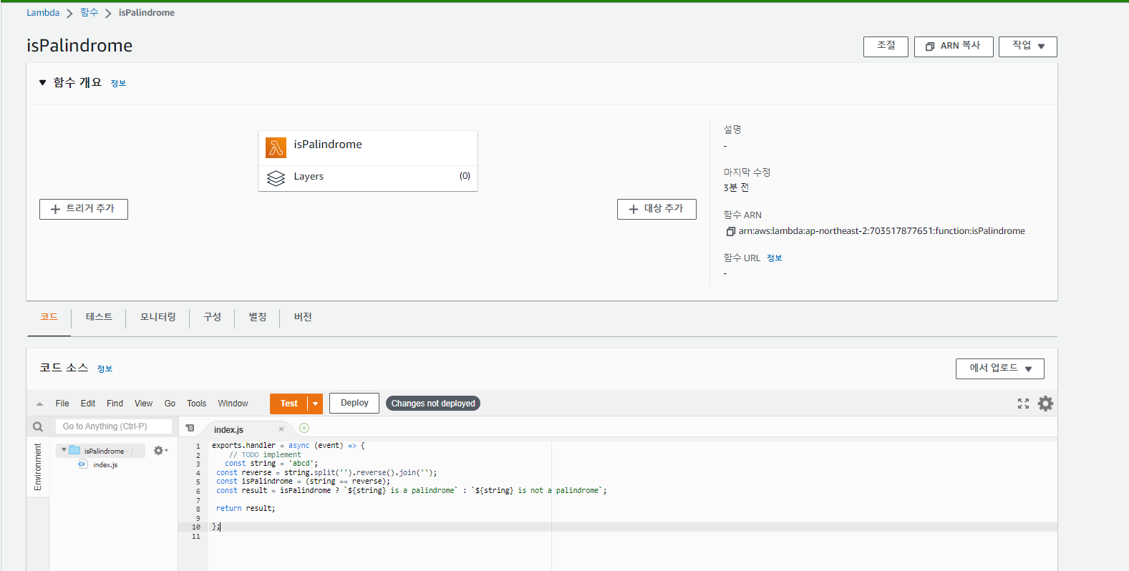Click the Go to Anything search field

pos(114,426)
